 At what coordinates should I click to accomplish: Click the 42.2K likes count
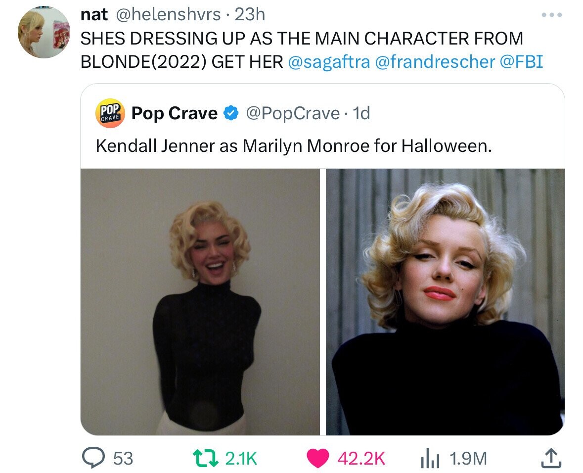[x=361, y=459]
